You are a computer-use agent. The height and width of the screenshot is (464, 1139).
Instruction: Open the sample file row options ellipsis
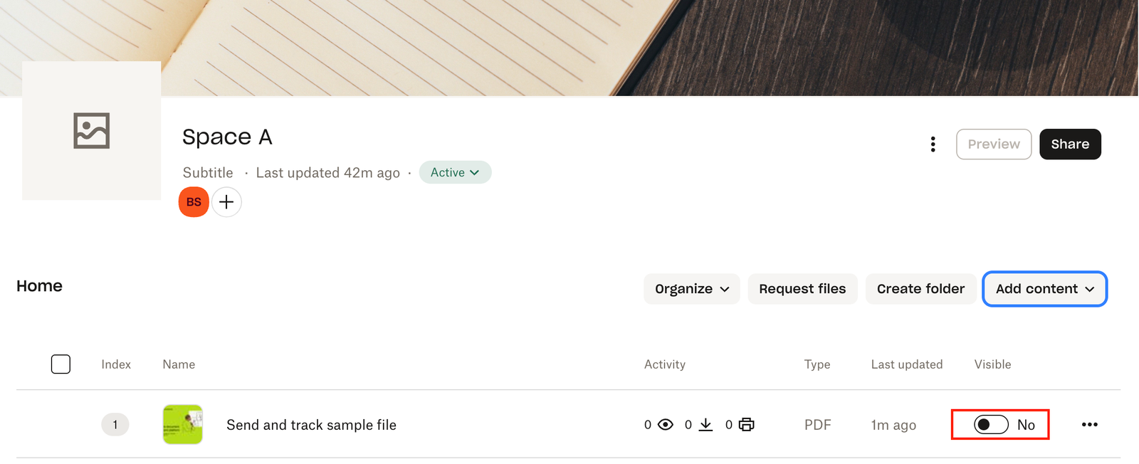coord(1089,425)
